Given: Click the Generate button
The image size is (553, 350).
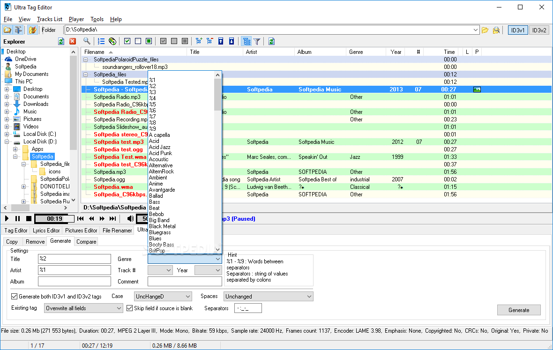Looking at the screenshot, I should click(519, 310).
